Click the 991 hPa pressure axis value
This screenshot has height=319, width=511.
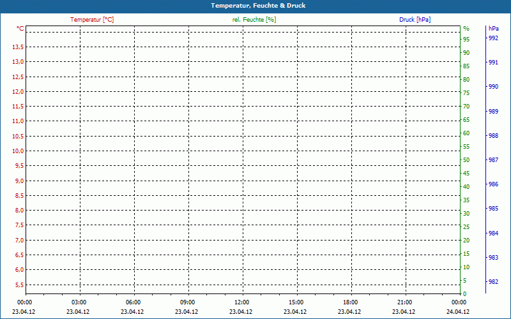pos(493,63)
